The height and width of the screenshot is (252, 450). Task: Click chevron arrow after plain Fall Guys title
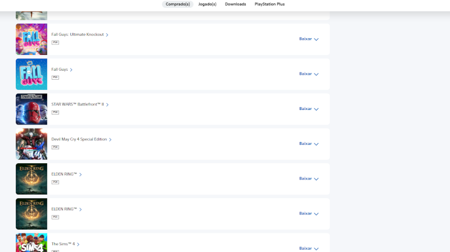(71, 70)
